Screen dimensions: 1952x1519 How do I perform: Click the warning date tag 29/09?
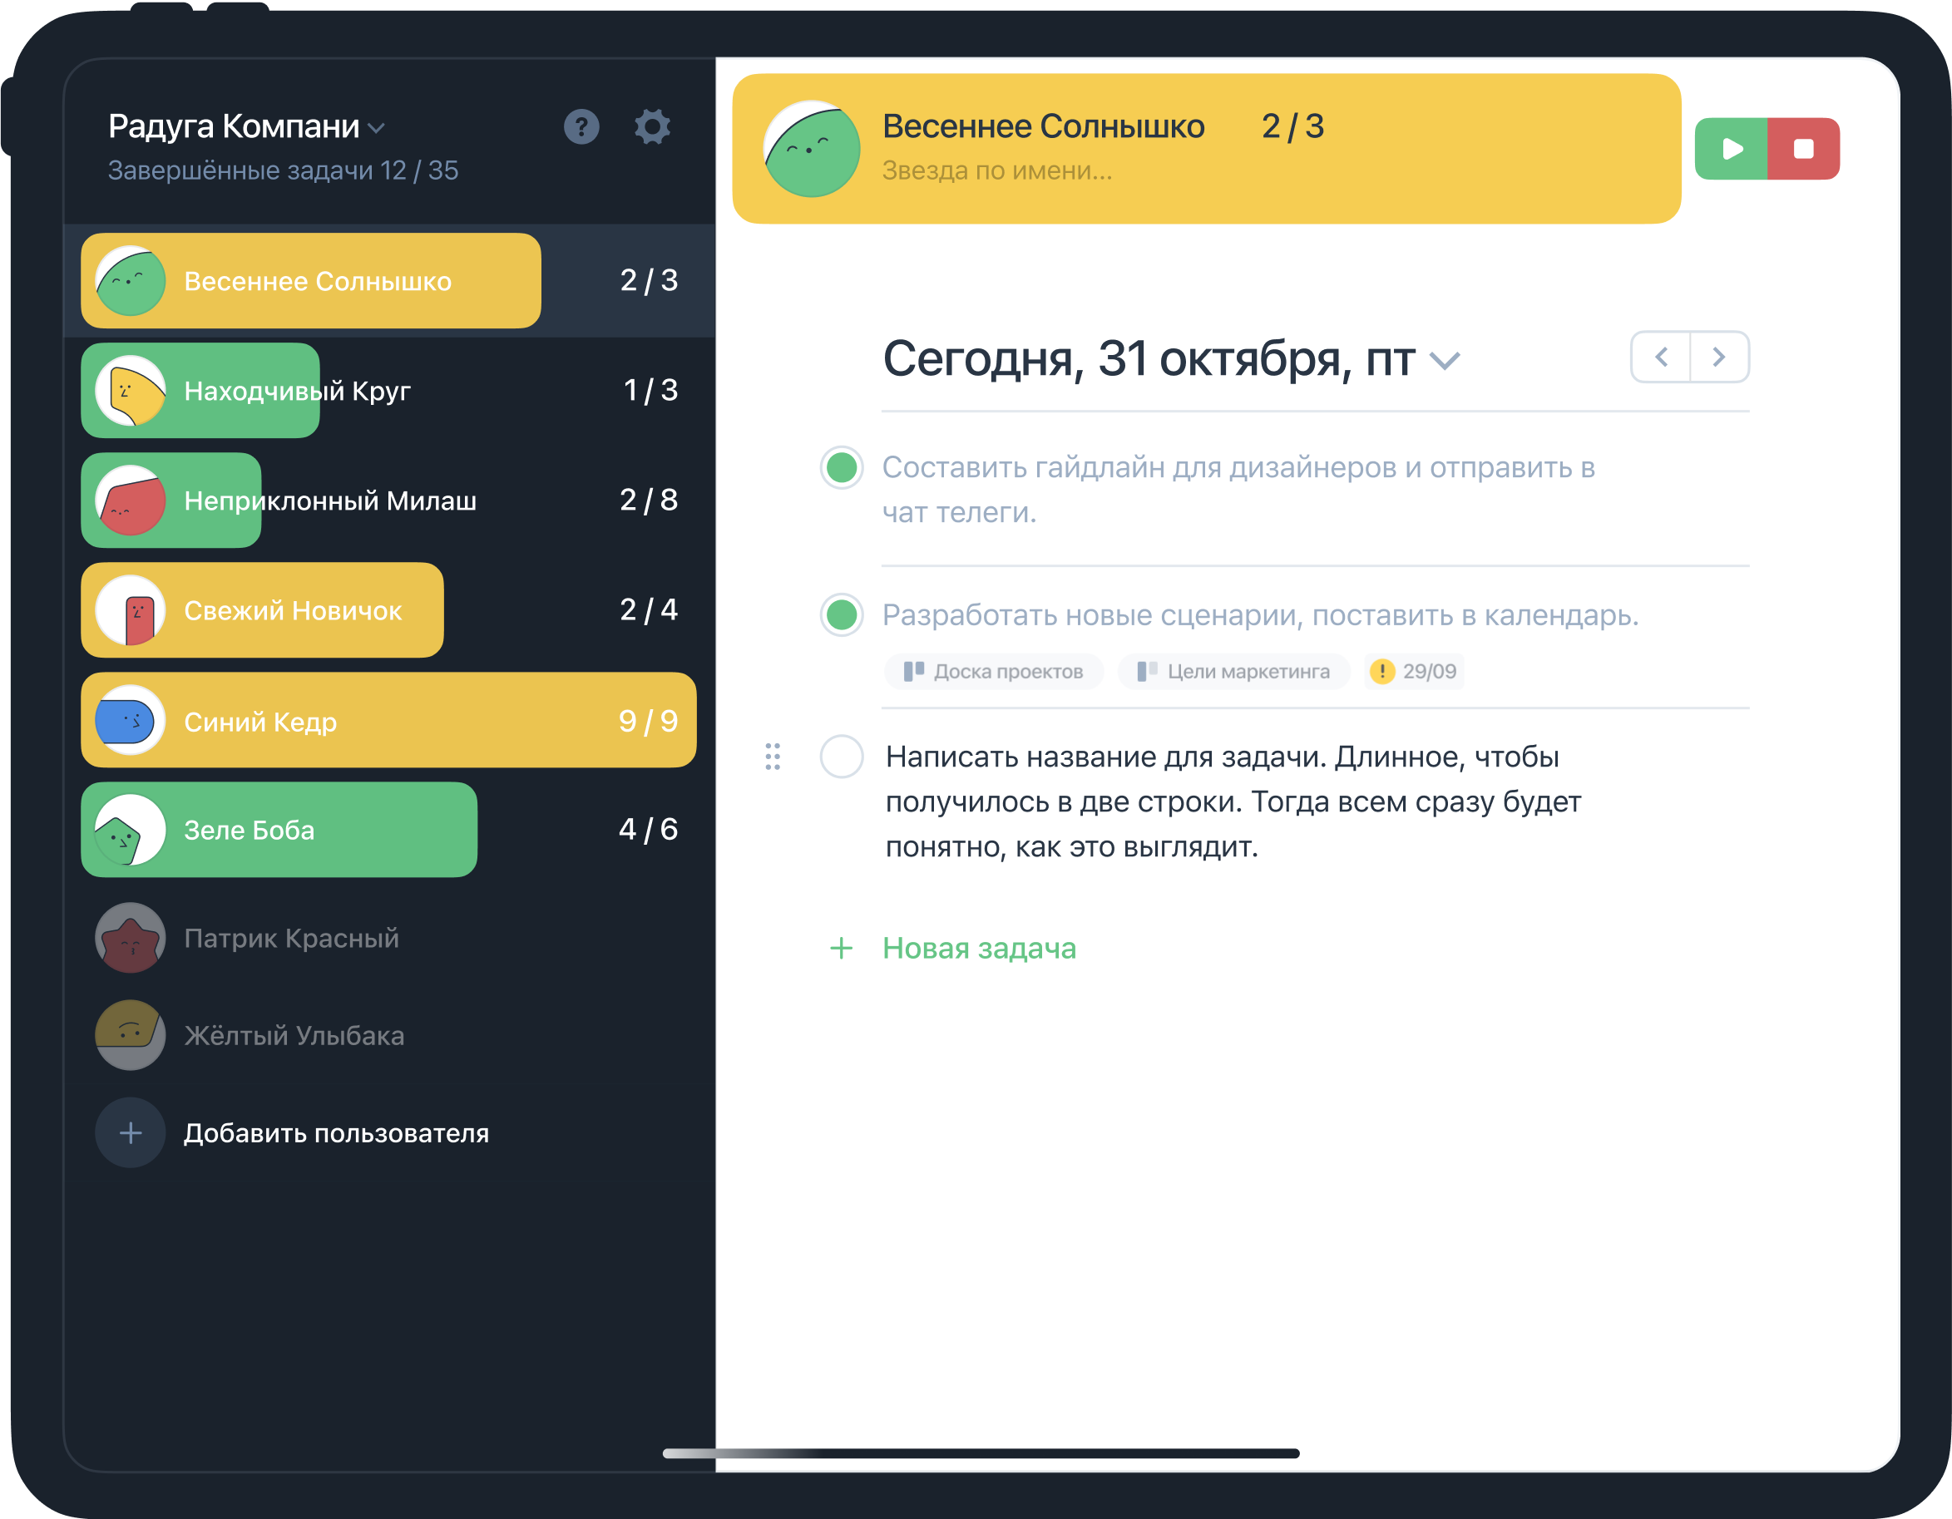coord(1414,671)
